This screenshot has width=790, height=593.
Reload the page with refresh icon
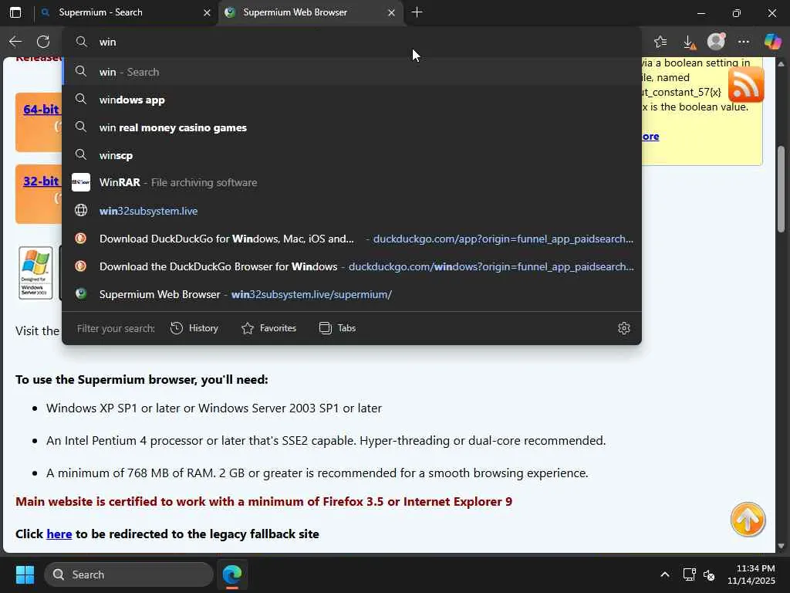tap(43, 42)
